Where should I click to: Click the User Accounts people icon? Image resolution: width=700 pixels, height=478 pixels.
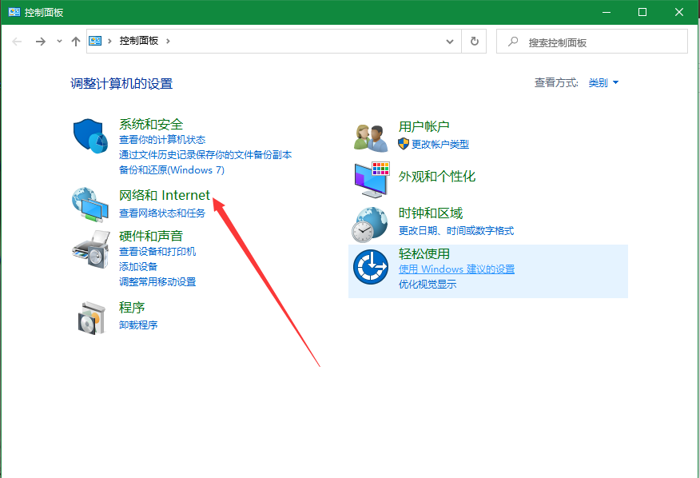click(x=371, y=137)
